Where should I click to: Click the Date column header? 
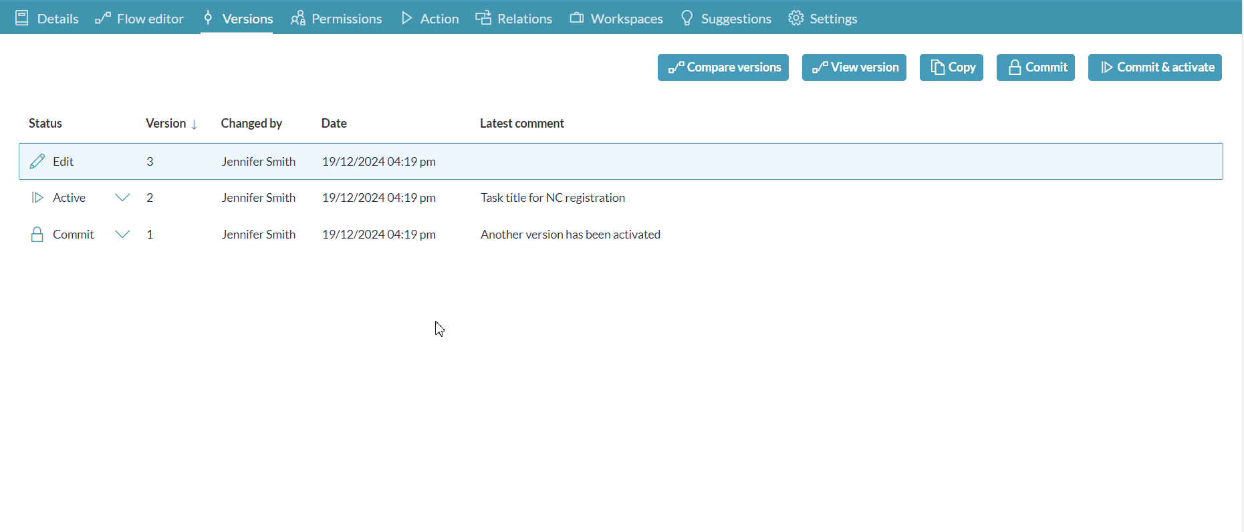[334, 124]
